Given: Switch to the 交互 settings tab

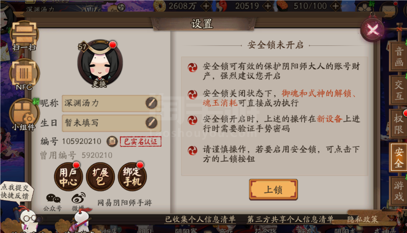Looking at the screenshot, I should (x=399, y=90).
